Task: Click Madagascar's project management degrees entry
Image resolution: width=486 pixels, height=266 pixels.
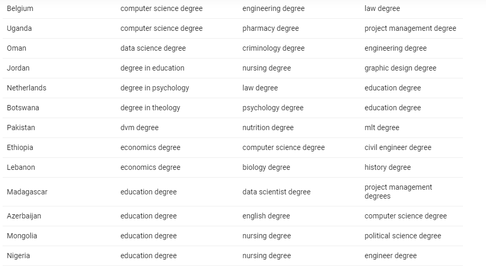Action: [x=398, y=192]
